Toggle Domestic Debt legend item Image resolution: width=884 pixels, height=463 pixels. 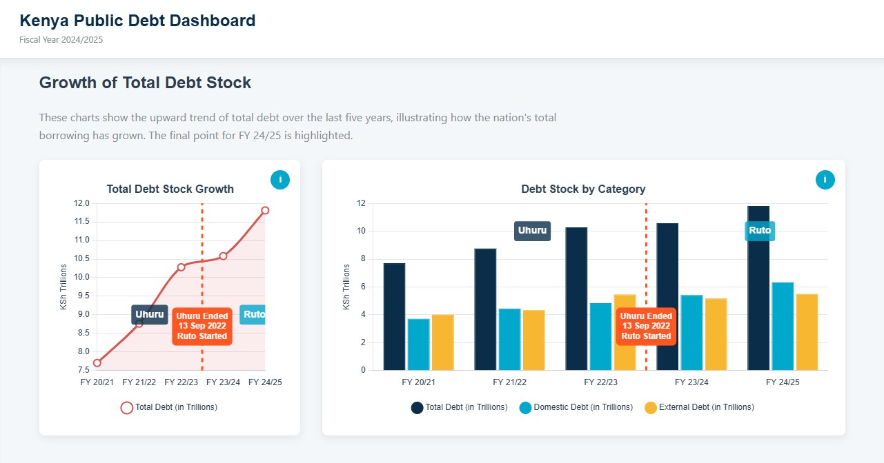(x=576, y=407)
